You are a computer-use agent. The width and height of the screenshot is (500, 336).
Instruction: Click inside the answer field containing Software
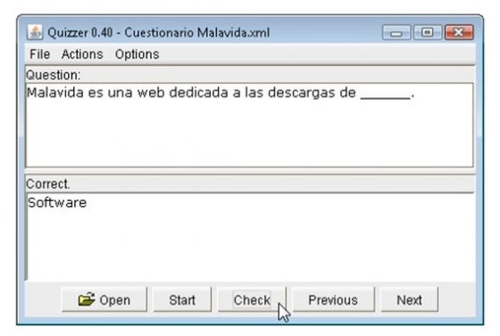pyautogui.click(x=251, y=237)
